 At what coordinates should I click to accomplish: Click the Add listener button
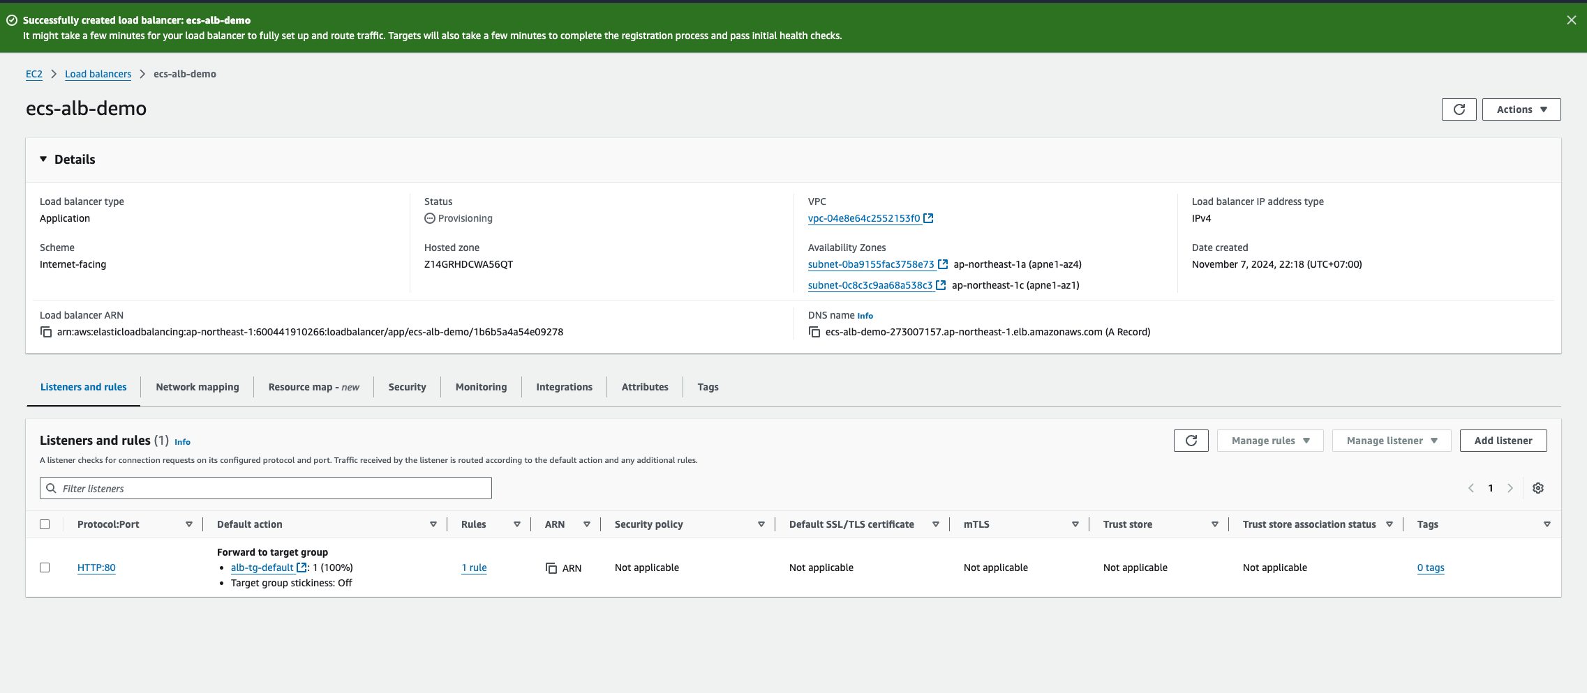click(1503, 441)
